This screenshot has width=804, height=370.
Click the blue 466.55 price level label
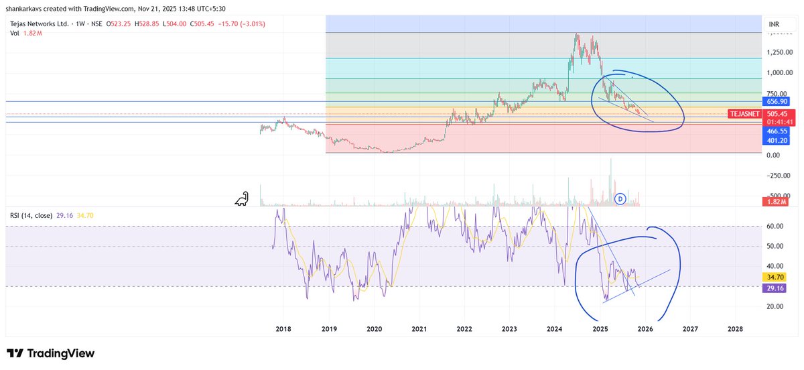[778, 132]
